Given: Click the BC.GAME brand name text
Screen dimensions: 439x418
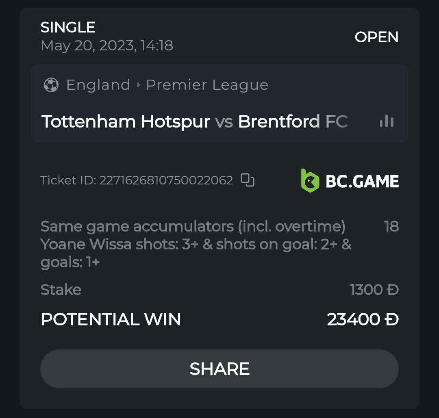Looking at the screenshot, I should (362, 181).
